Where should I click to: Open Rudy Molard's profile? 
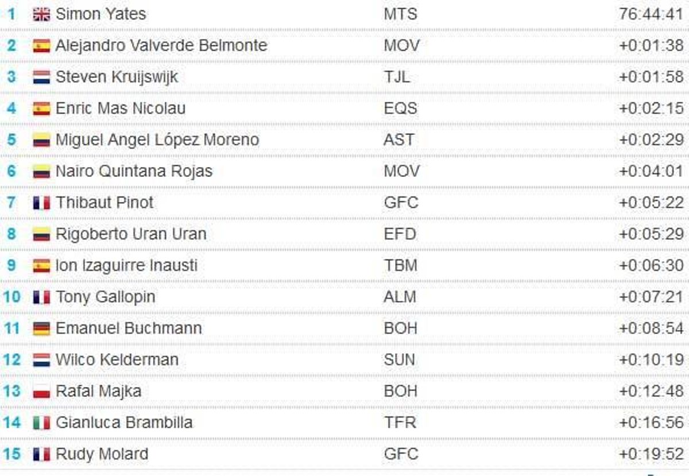[x=102, y=454]
